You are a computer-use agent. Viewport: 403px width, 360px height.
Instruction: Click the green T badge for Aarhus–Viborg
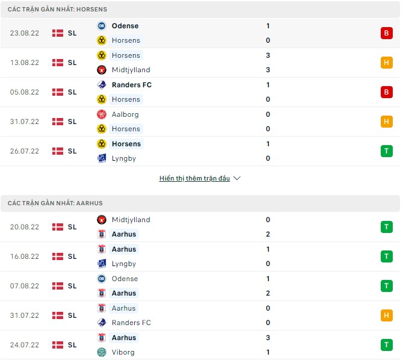(386, 345)
